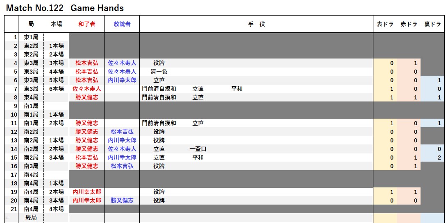Select 南2局 in row 12

tap(31, 132)
